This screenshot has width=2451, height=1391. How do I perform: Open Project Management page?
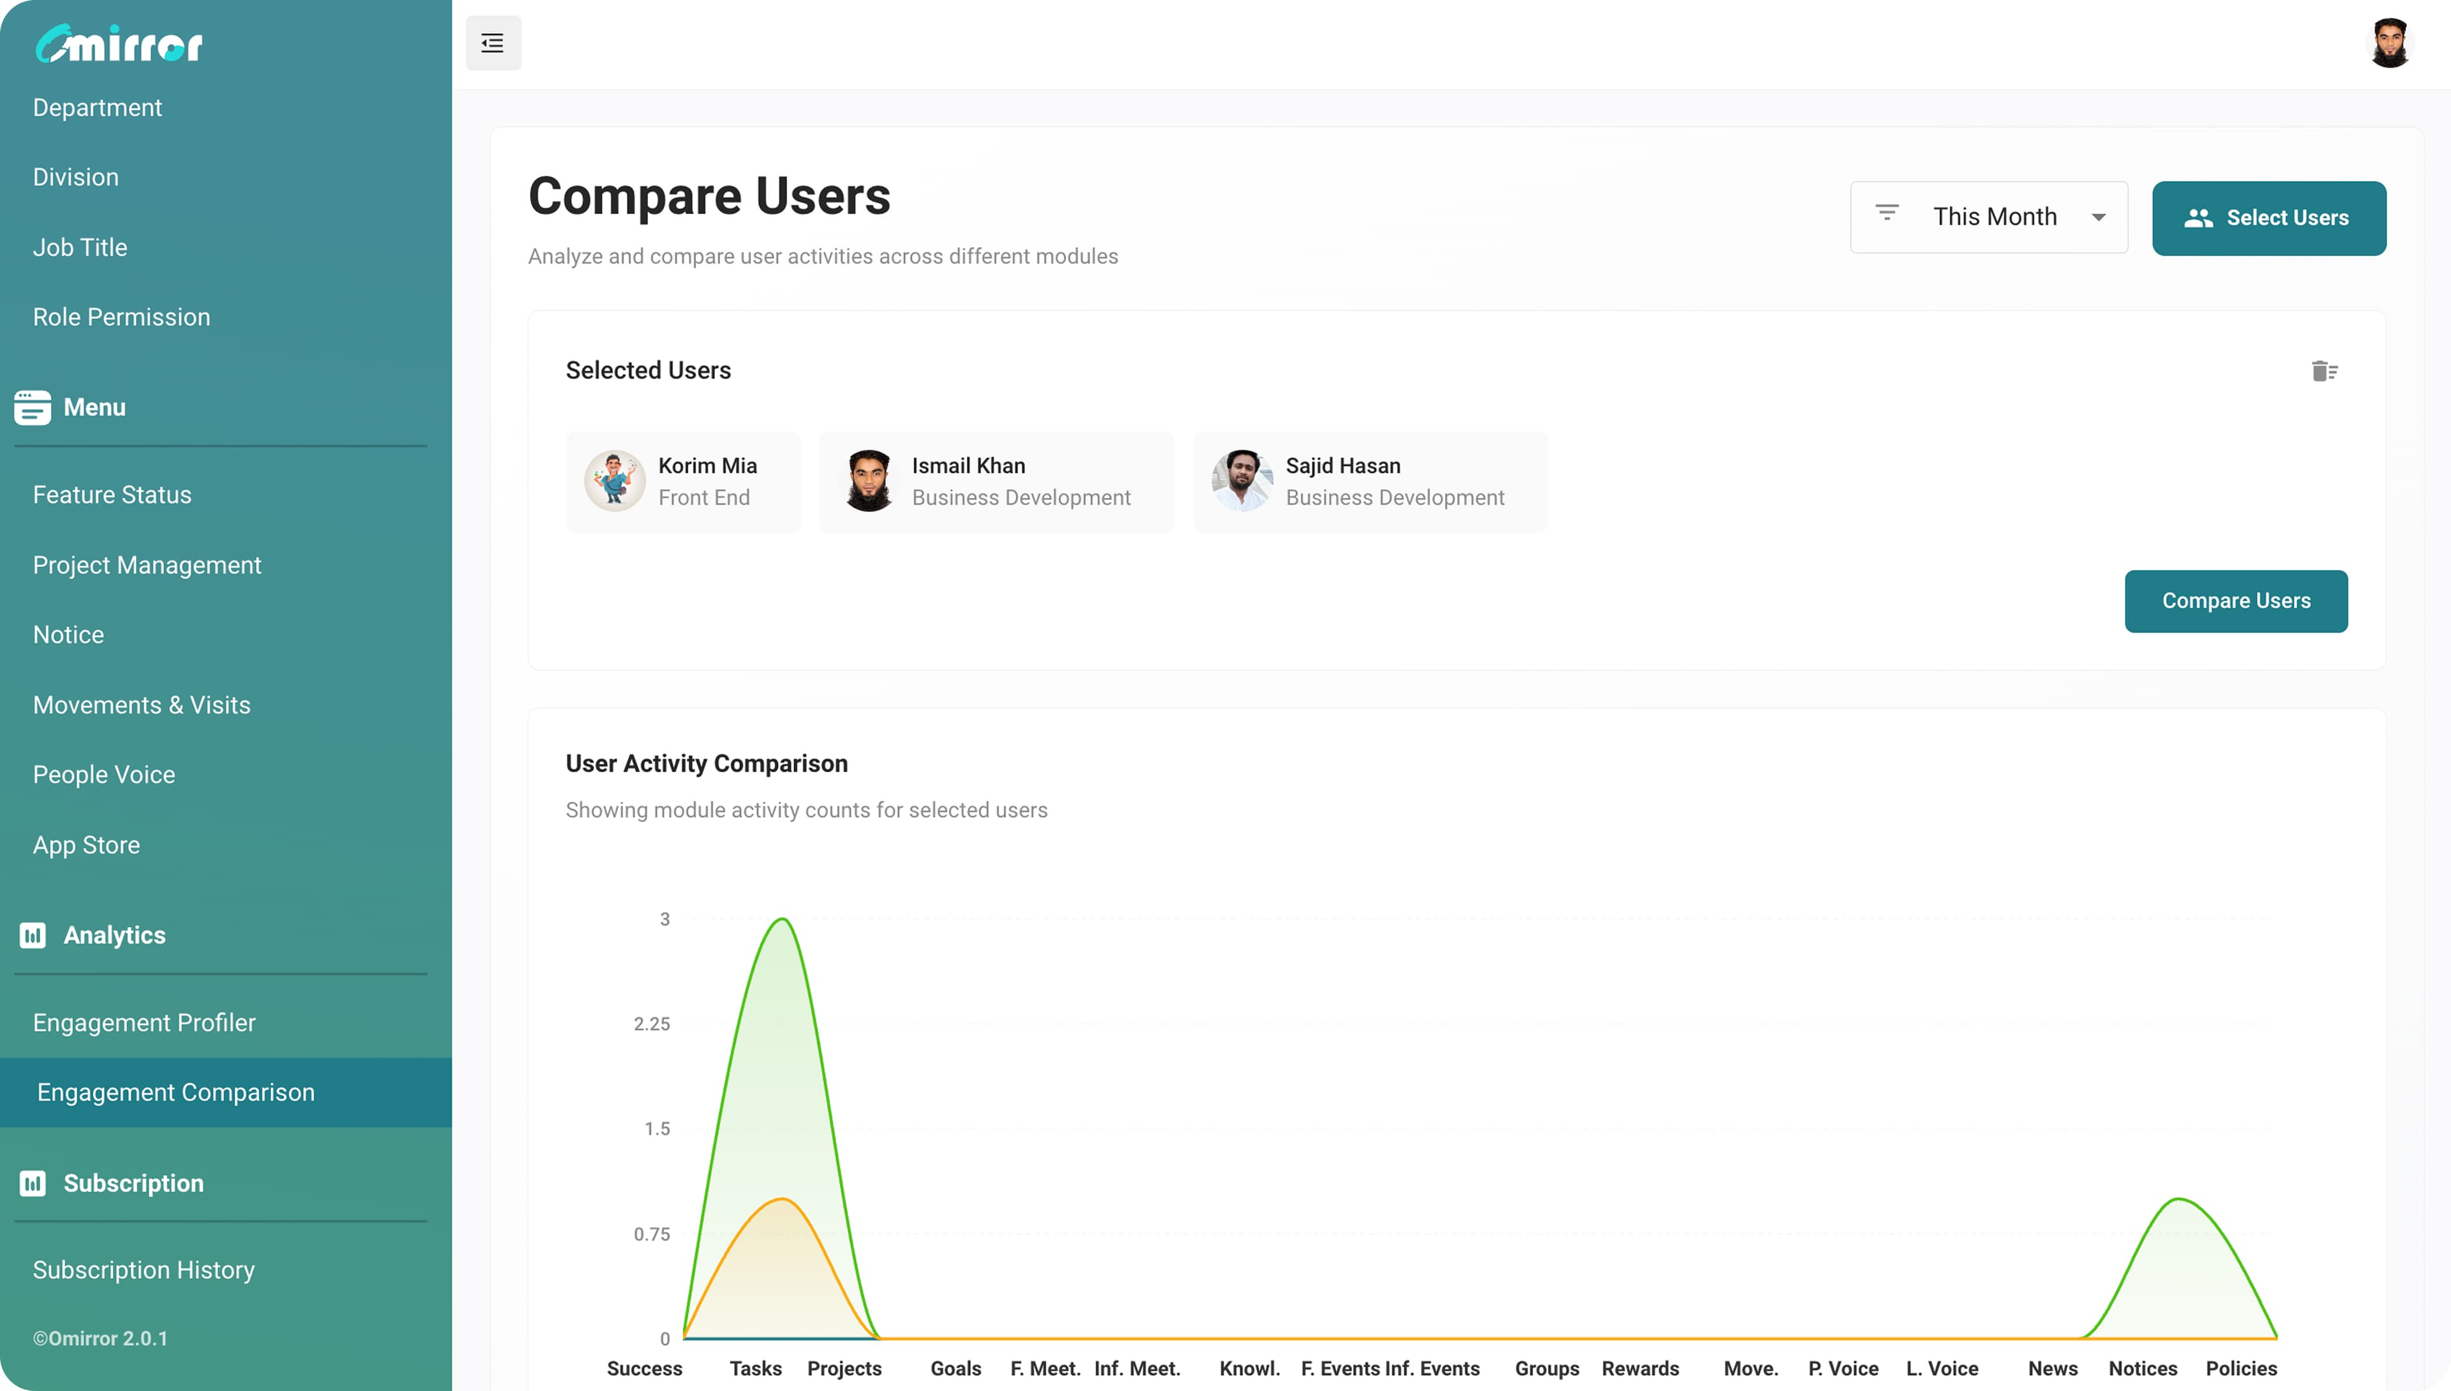[147, 564]
